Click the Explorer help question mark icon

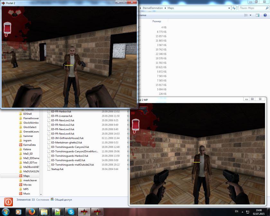click(x=265, y=15)
